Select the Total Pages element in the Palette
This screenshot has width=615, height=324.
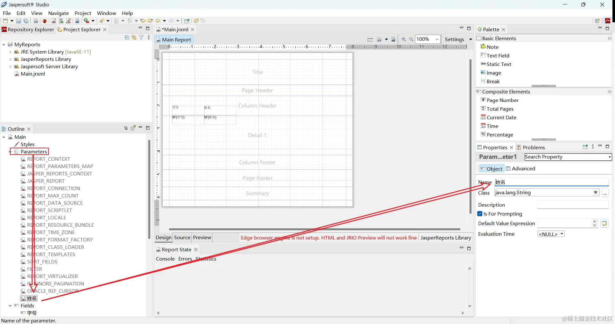pos(497,109)
